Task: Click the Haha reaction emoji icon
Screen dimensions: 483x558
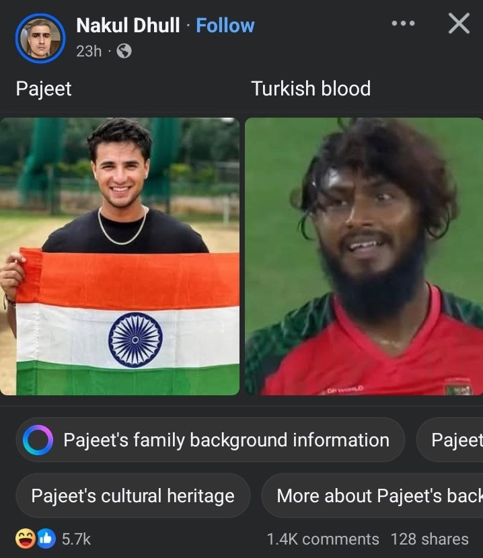Action: 26,539
